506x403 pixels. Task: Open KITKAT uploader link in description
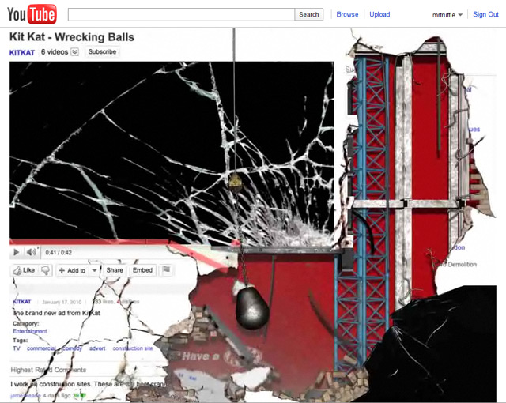(22, 302)
